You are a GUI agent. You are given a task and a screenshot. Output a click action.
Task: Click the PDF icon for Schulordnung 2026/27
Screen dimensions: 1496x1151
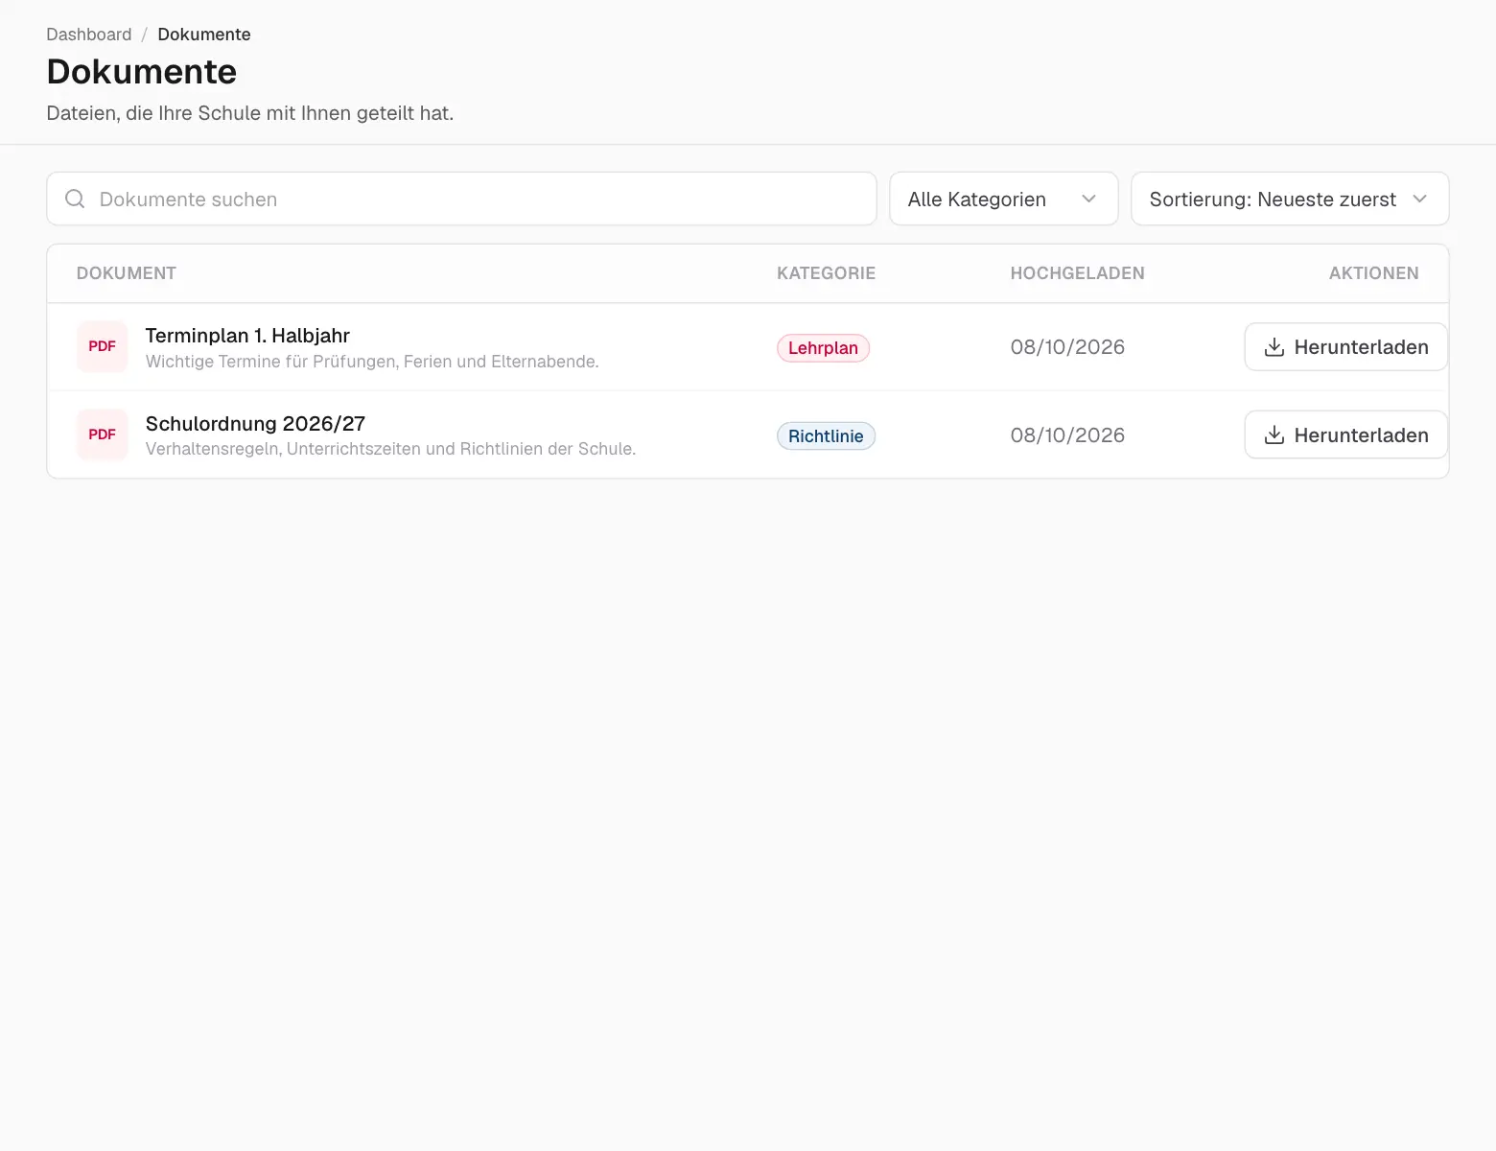102,435
